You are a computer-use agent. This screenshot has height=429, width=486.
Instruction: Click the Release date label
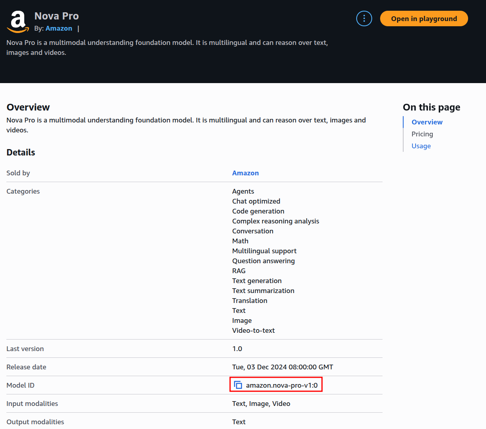26,367
